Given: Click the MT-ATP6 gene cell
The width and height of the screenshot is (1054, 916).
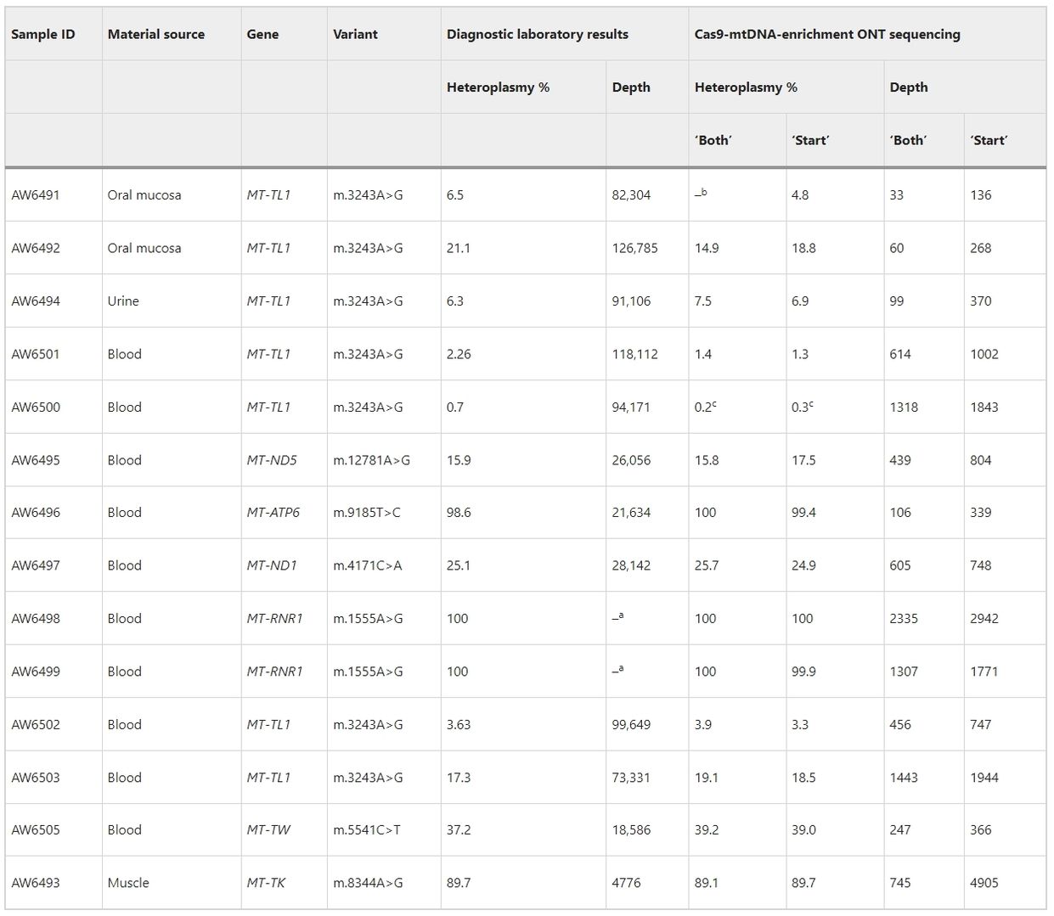Looking at the screenshot, I should tap(273, 513).
